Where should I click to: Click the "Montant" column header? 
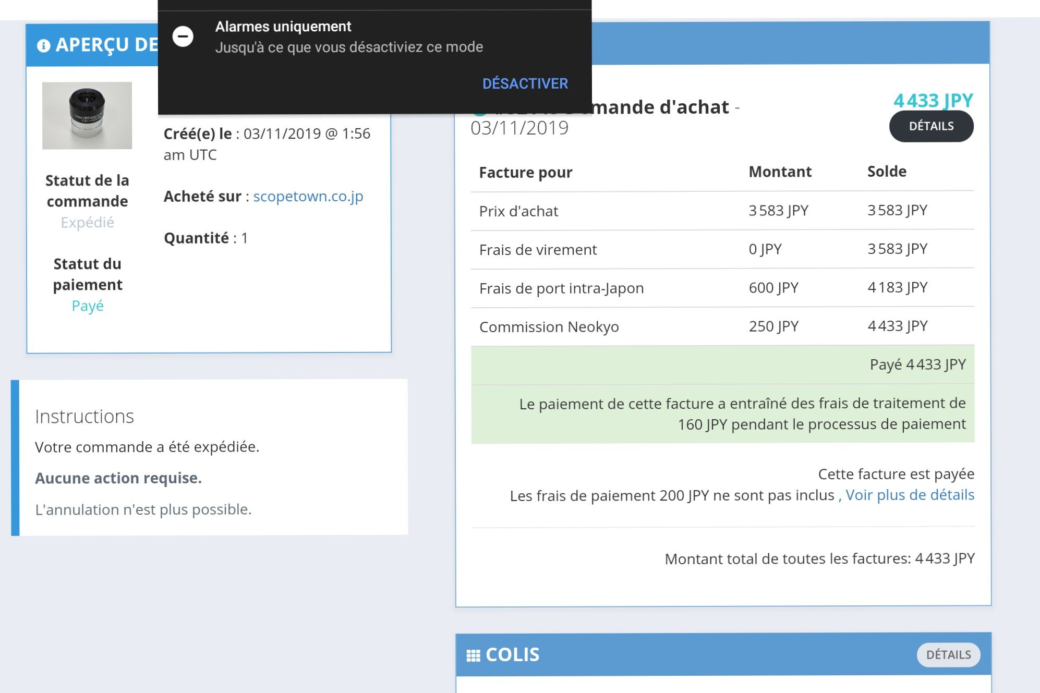pyautogui.click(x=780, y=172)
